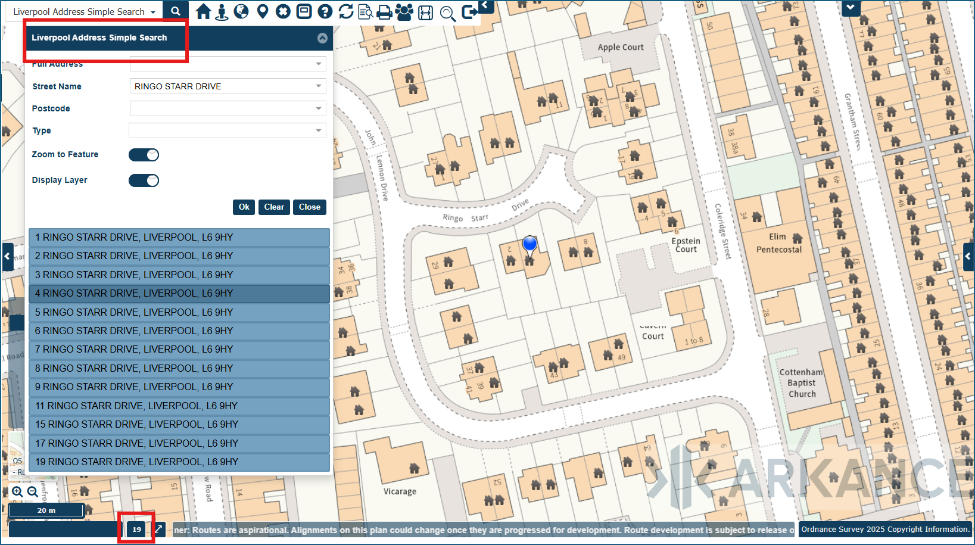
Task: Click the Apple Court map label
Action: click(621, 47)
